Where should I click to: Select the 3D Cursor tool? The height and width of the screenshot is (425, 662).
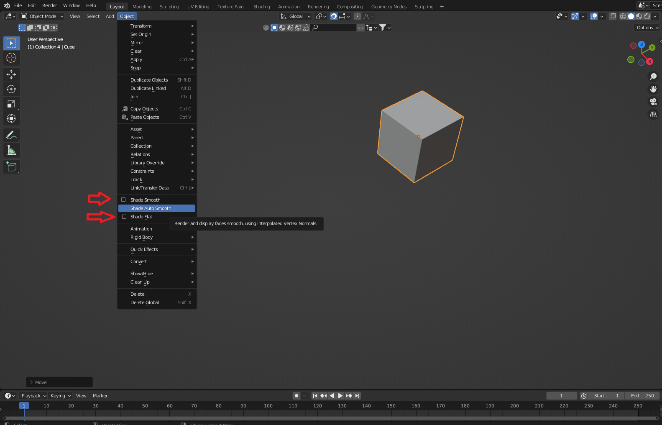[11, 58]
